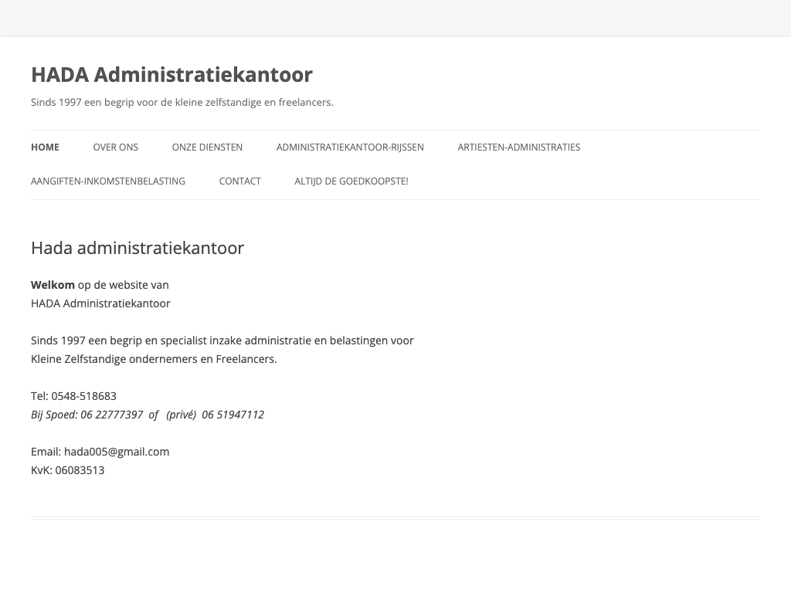This screenshot has height=593, width=791.
Task: Open ONZE DIENSTEN in the navigation
Action: pos(207,147)
